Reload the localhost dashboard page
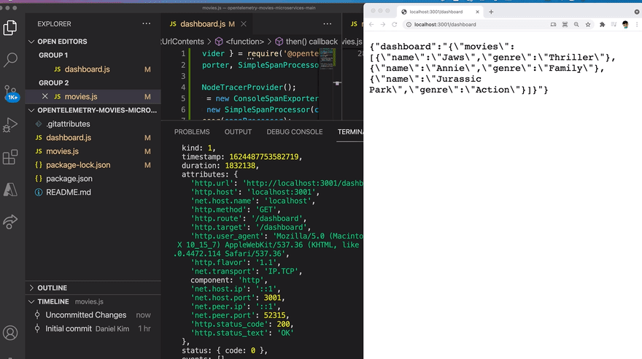 395,24
